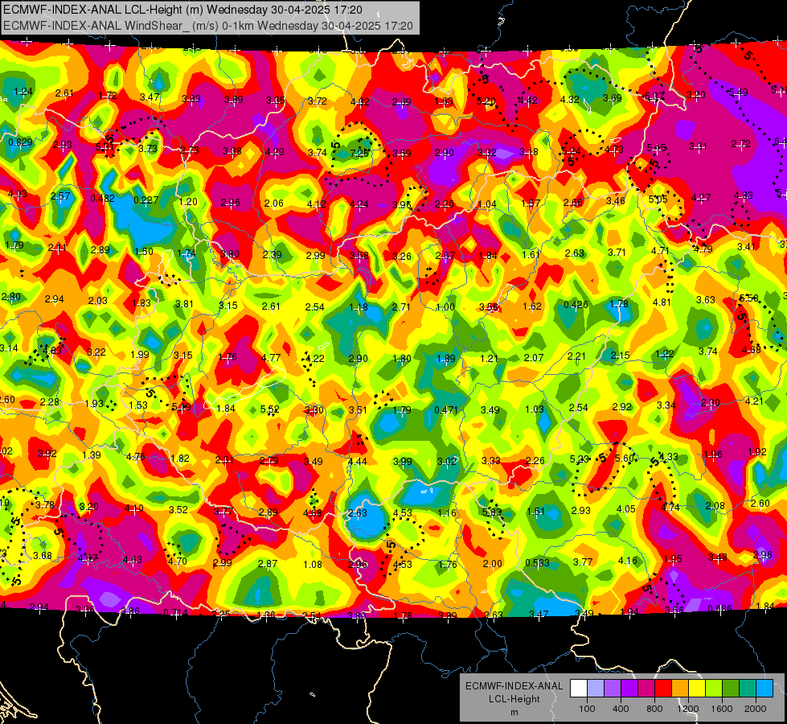The width and height of the screenshot is (787, 724).
Task: Click the grid value 1.04
Action: pos(487,204)
